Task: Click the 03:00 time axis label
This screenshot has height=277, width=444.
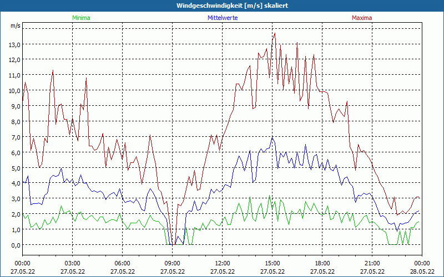Action: [x=73, y=264]
